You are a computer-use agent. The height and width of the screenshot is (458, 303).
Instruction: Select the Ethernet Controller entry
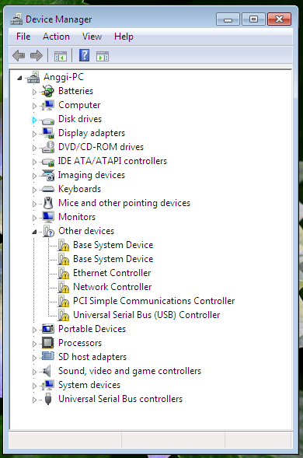coord(112,273)
